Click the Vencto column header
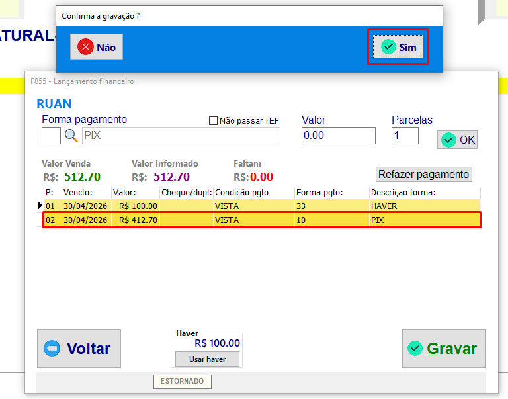Viewport: 508px width, 399px height. [78, 193]
